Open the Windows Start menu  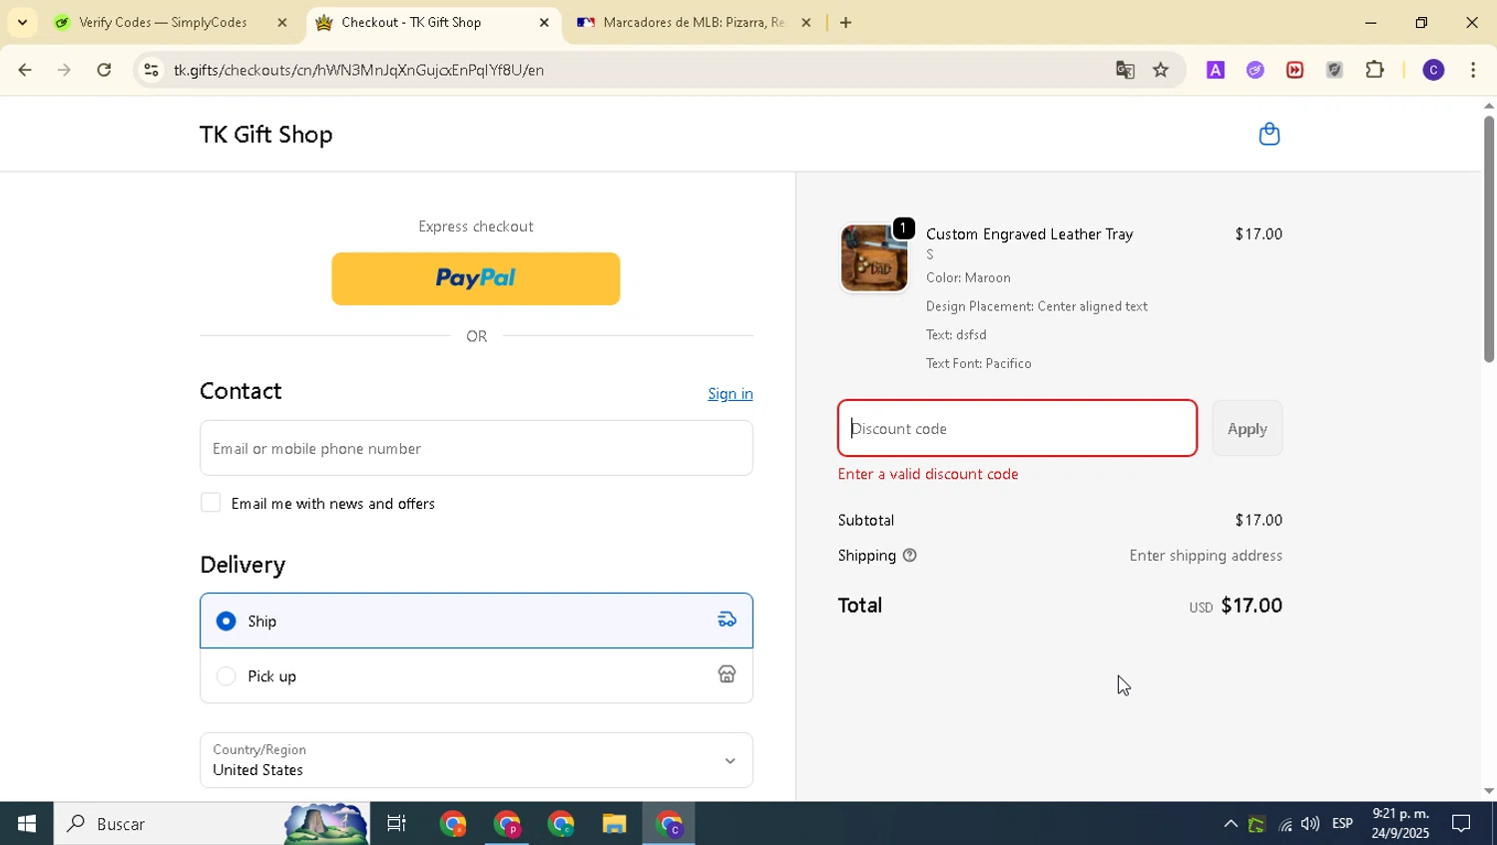26,824
